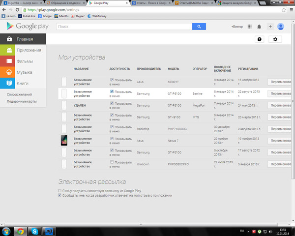The width and height of the screenshot is (295, 236).
Task: Rename the Rockchip PMP7100D3G device
Action: [280, 129]
